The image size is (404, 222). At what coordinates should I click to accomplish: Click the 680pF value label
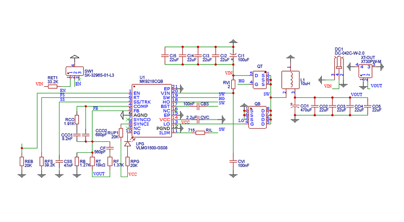point(101,134)
